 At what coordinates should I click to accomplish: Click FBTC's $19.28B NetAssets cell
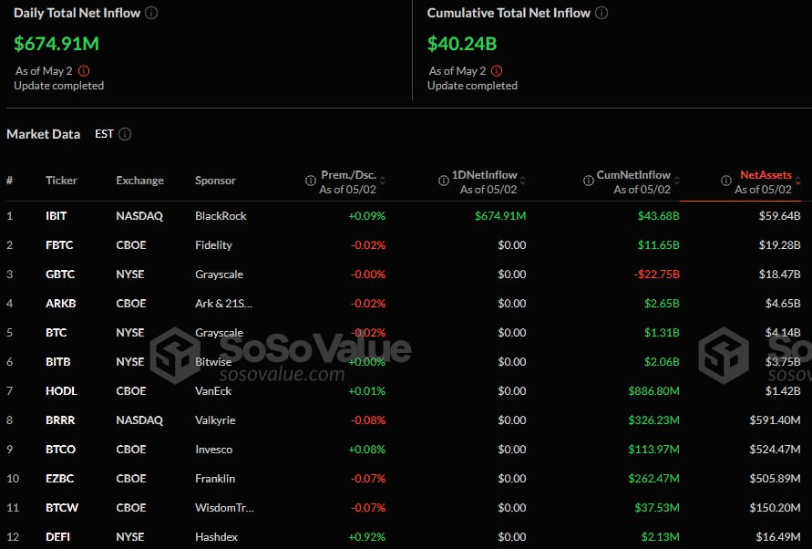point(779,245)
